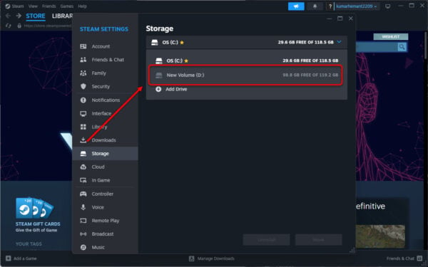Viewport: 428px width, 267px height.
Task: Open Interface settings
Action: [x=105, y=113]
